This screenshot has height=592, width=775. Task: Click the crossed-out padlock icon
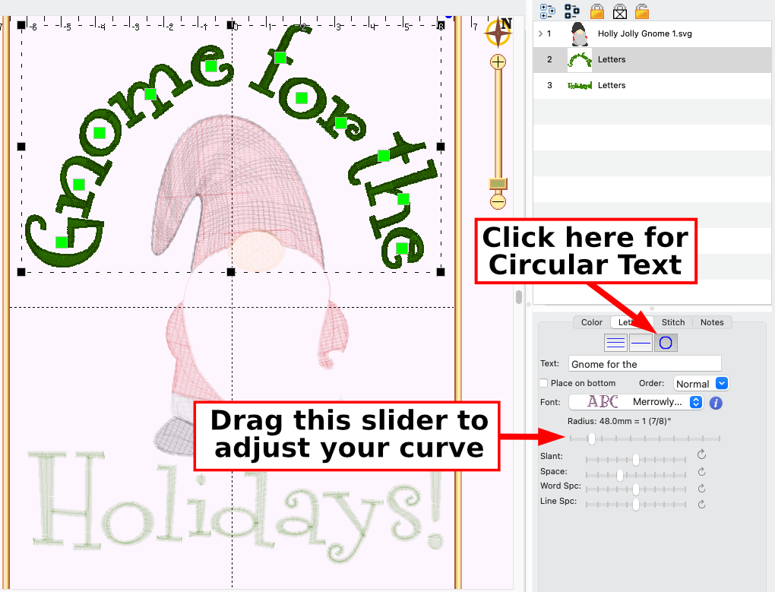(619, 11)
